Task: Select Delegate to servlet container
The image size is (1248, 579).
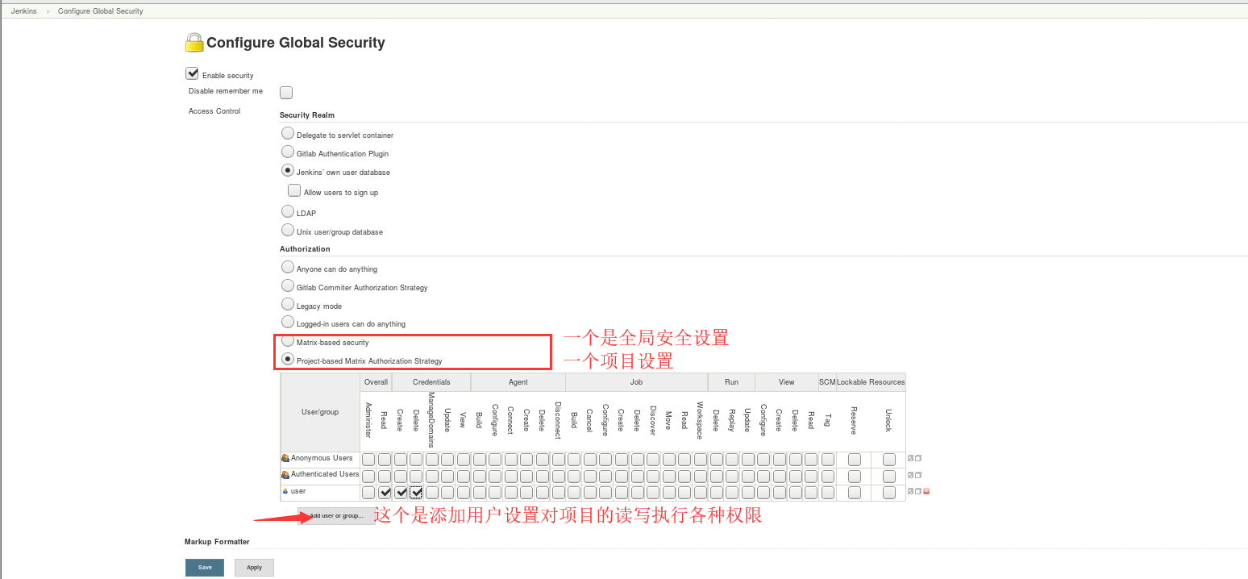Action: pyautogui.click(x=288, y=133)
